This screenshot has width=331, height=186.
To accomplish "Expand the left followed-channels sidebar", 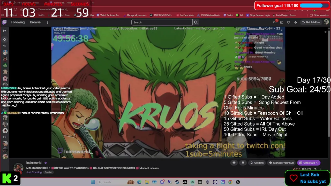I will tap(4, 31).
